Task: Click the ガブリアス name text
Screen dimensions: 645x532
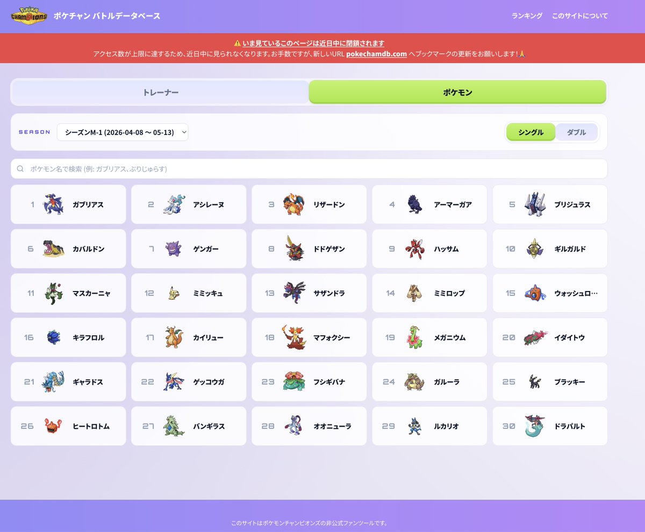Action: [x=88, y=205]
